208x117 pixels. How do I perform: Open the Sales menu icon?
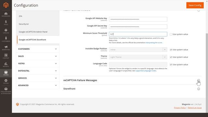pyautogui.click(x=6, y=23)
